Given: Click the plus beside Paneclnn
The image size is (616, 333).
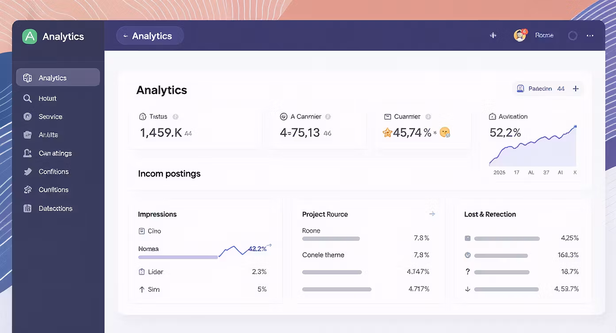Looking at the screenshot, I should coord(576,89).
